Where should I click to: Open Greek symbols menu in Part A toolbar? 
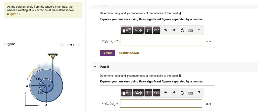coord(138,31)
